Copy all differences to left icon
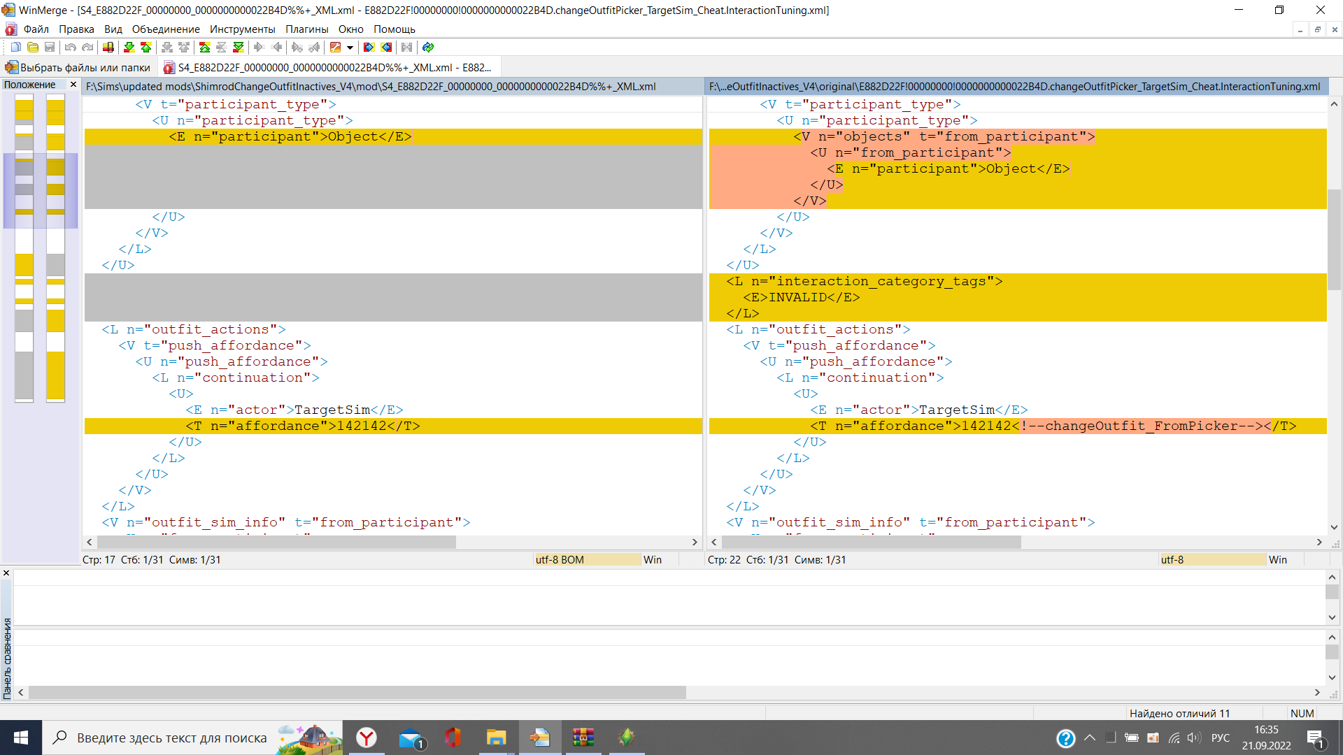The width and height of the screenshot is (1343, 755). (x=386, y=48)
